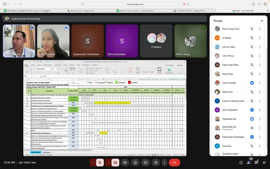This screenshot has height=169, width=270.
Task: Toggle the Safari sidebar
Action: tap(5, 4)
